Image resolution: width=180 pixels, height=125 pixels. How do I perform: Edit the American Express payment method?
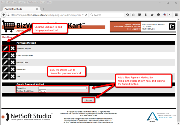(x=6, y=48)
